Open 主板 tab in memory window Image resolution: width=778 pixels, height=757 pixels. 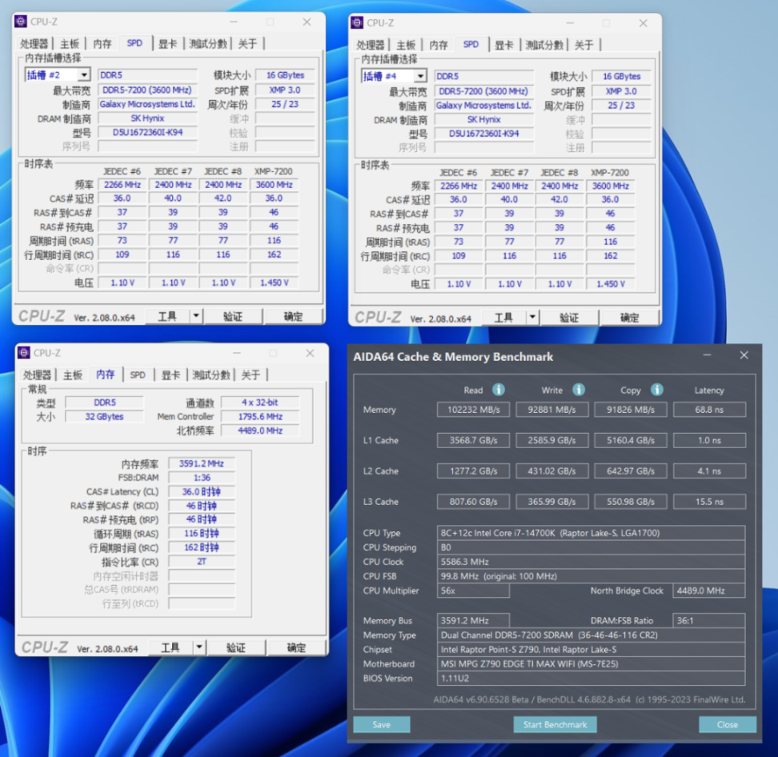pyautogui.click(x=73, y=374)
